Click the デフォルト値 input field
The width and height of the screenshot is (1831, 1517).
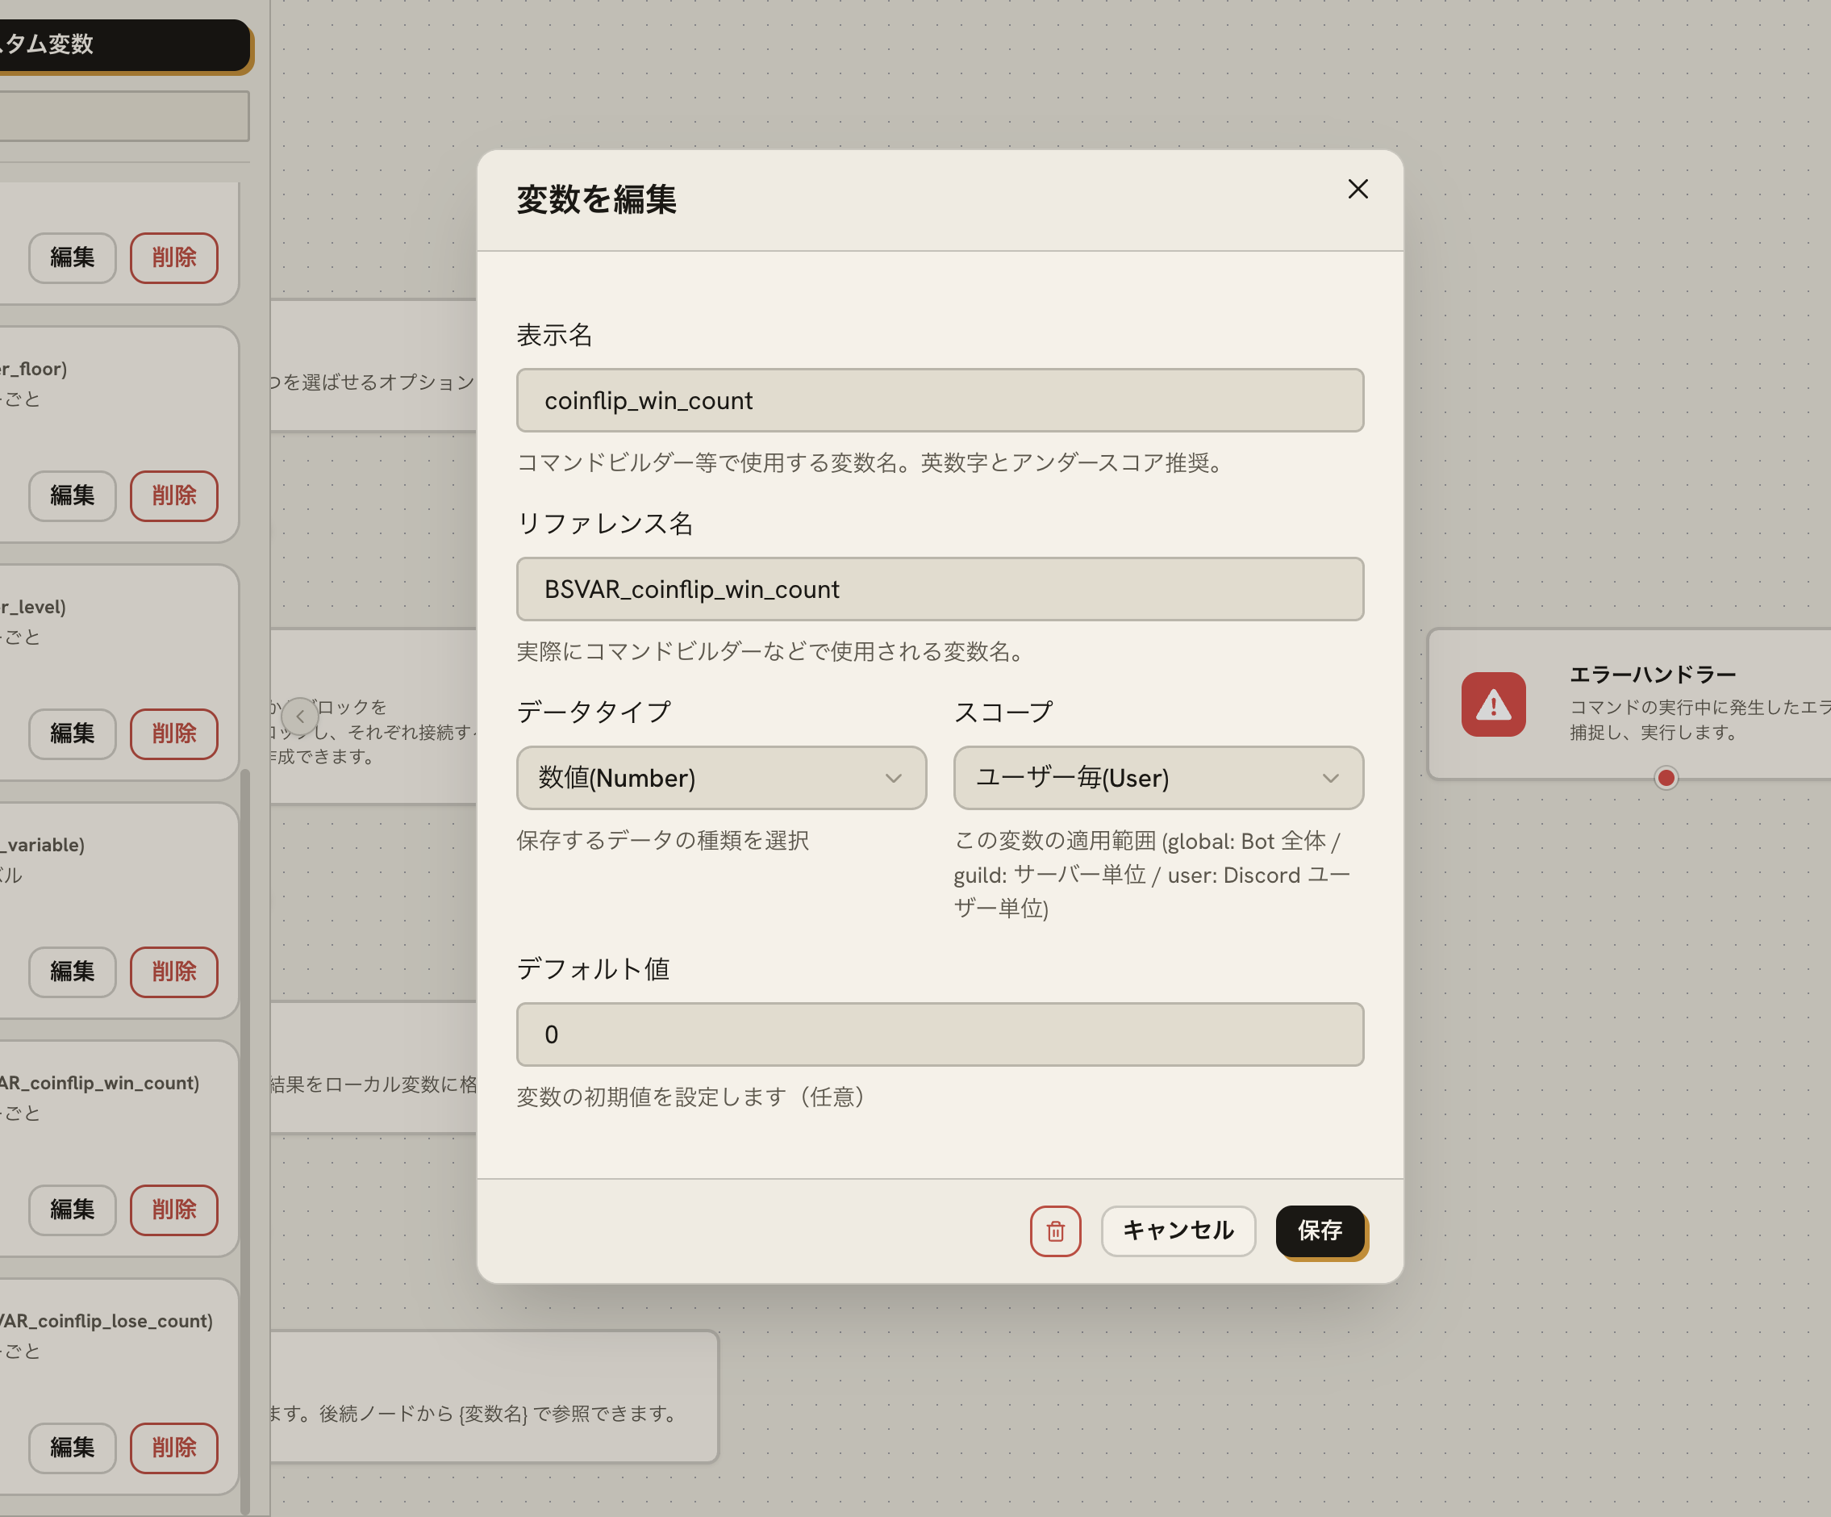coord(940,1034)
